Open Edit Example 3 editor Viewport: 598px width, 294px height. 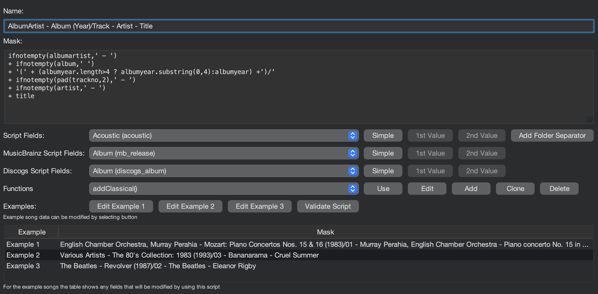[260, 206]
